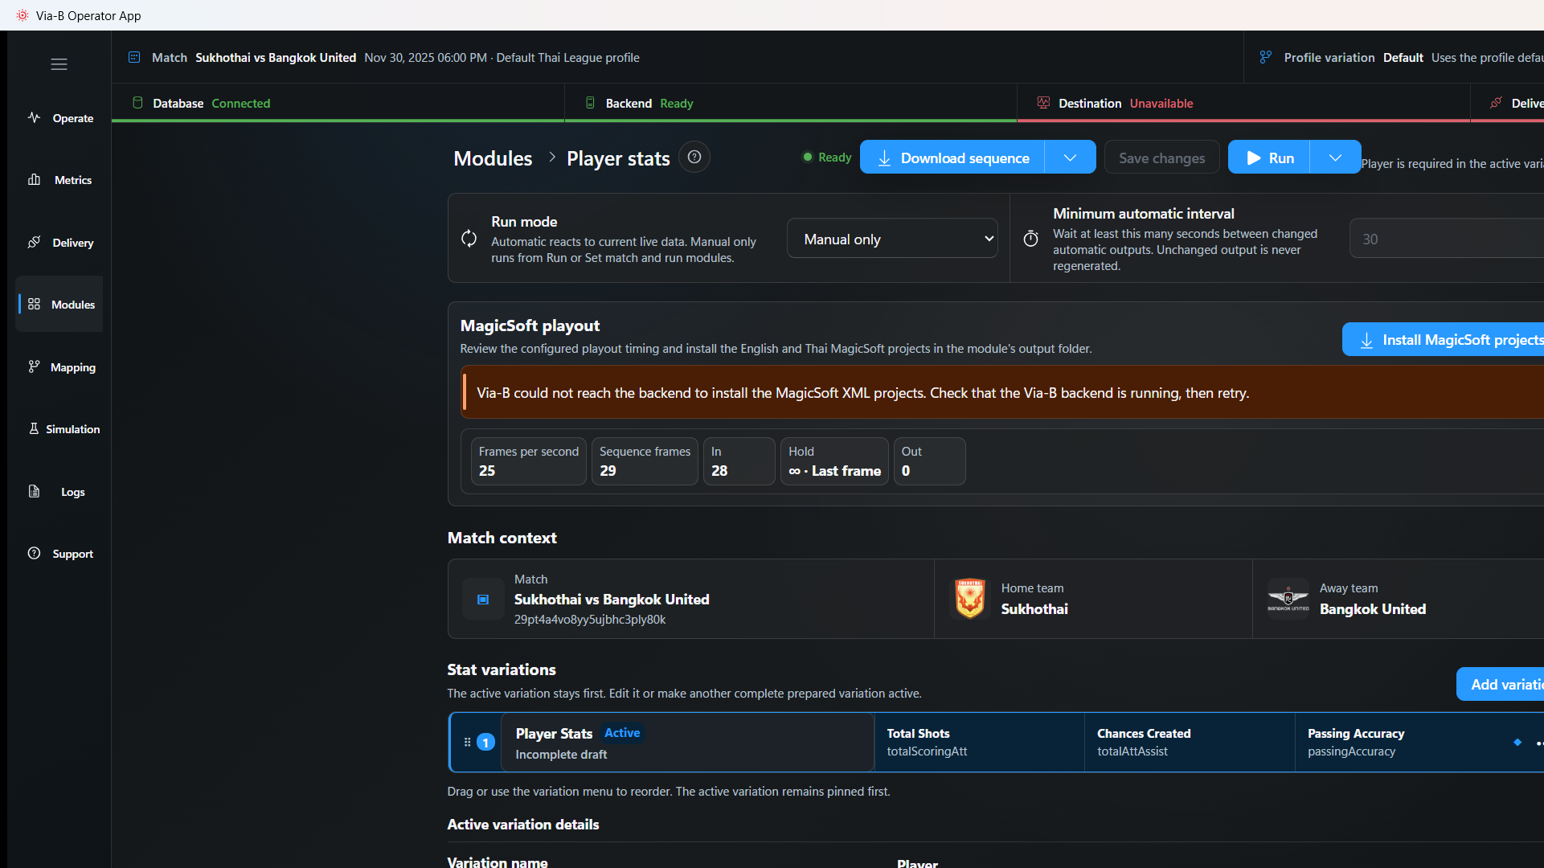Open the Mapping section

[59, 367]
